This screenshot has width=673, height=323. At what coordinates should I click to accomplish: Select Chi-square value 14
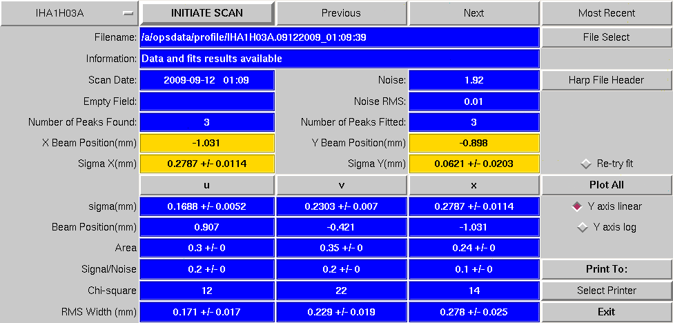474,291
